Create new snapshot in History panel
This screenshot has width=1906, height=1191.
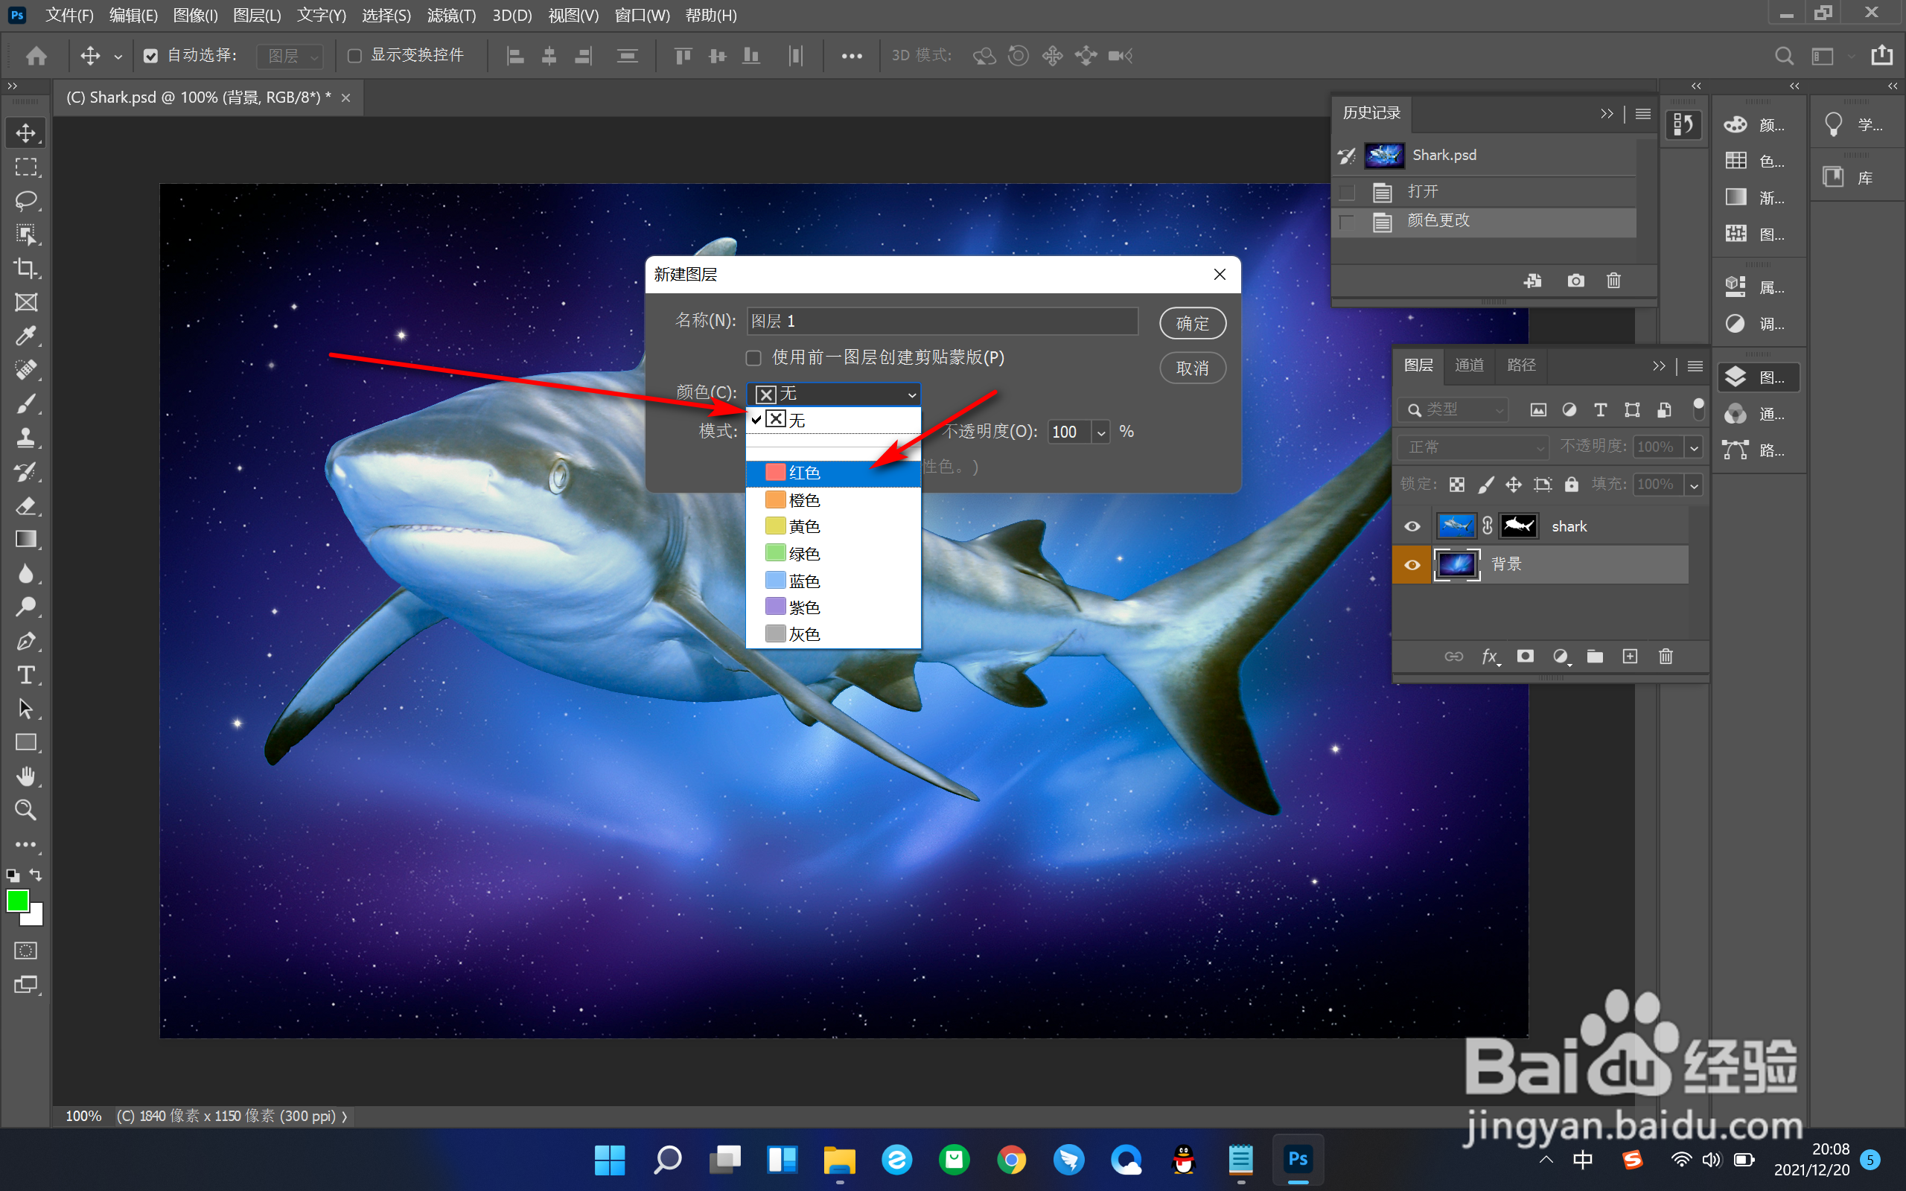(1575, 281)
